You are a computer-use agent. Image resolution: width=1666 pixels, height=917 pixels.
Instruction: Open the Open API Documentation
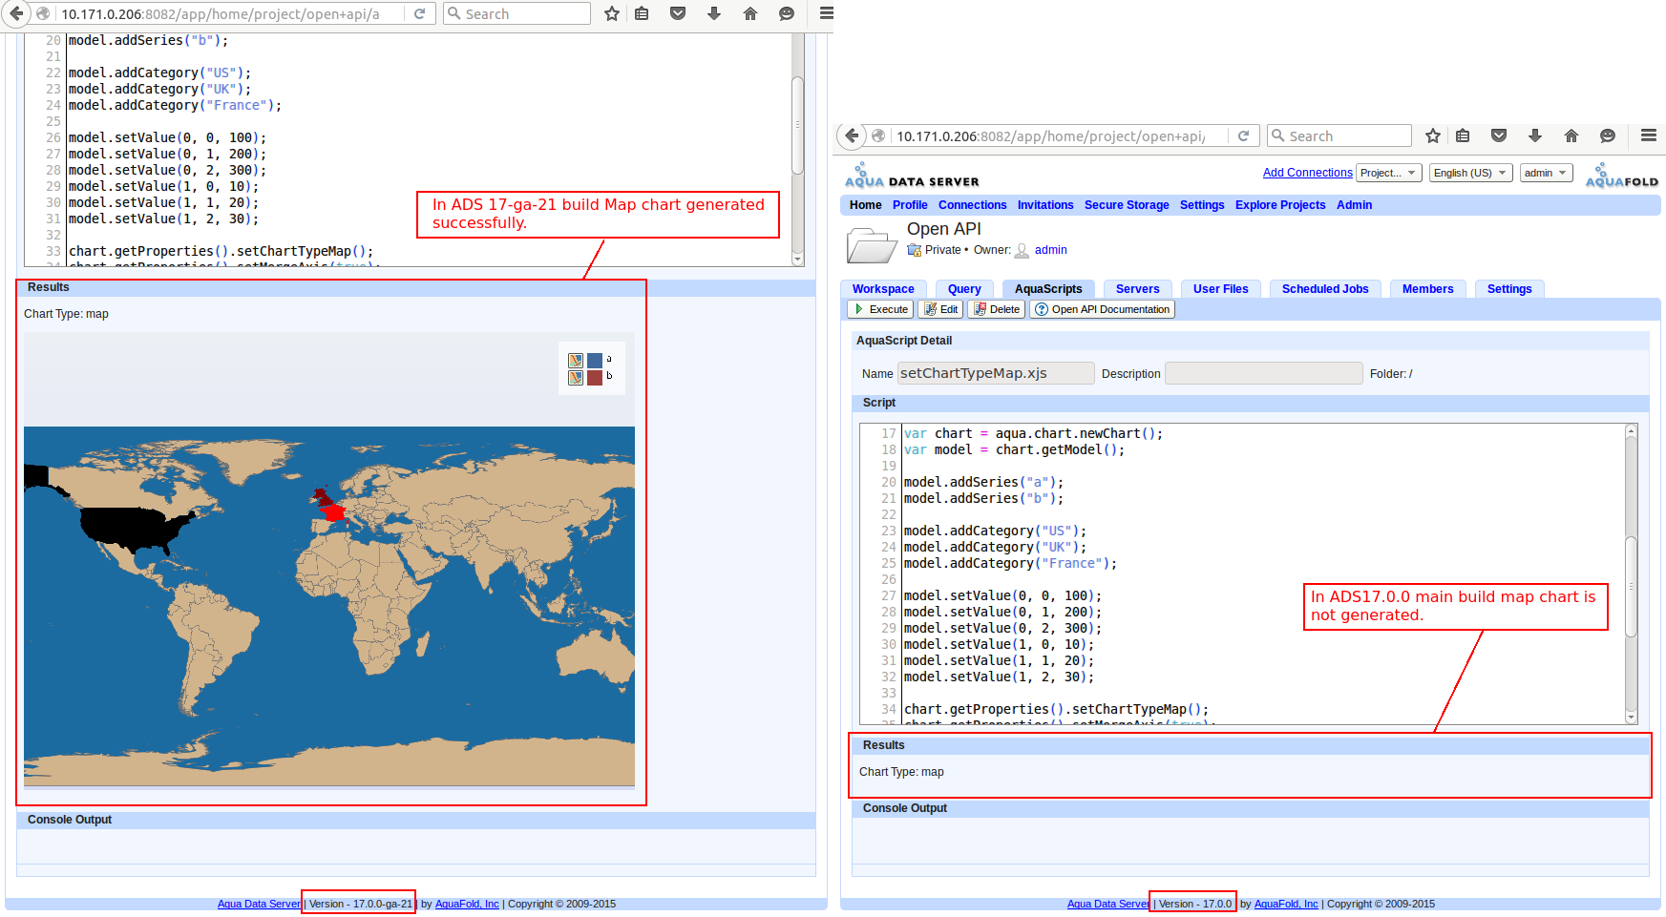(1103, 309)
